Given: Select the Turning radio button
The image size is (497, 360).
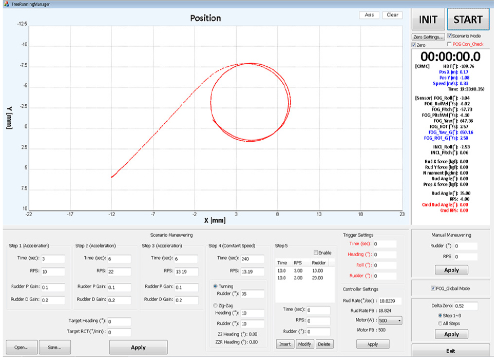Looking at the screenshot, I should click(x=215, y=286).
